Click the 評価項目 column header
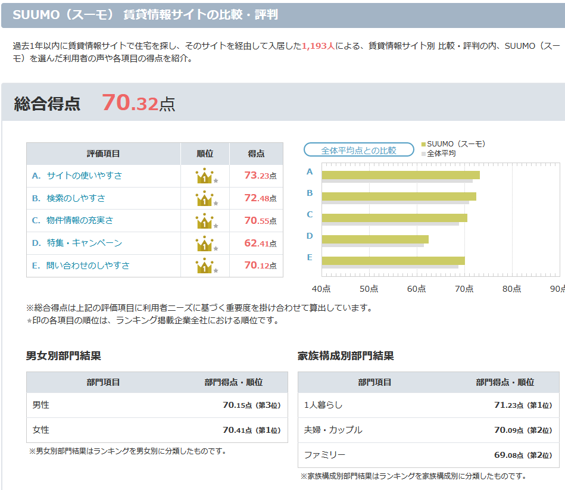The image size is (565, 490). click(x=104, y=154)
